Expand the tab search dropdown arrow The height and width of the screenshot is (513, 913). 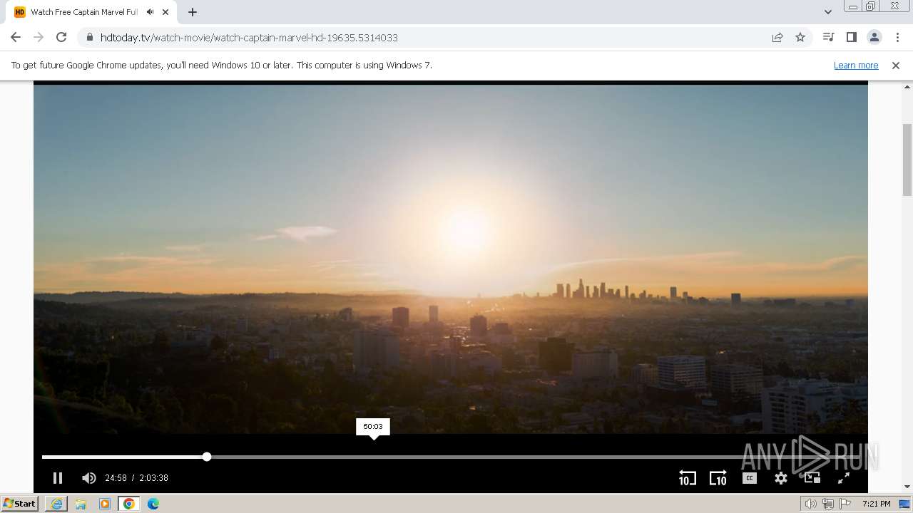827,12
